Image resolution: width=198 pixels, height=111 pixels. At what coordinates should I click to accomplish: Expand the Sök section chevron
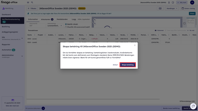pos(22,38)
